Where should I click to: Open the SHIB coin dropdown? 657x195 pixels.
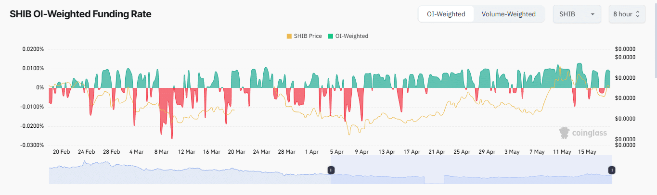click(577, 14)
